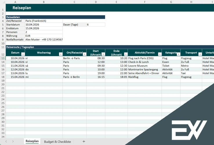This screenshot has height=145, width=214.
Task: Open the Wochentag column filter dropdown
Action: pyautogui.click(x=60, y=54)
